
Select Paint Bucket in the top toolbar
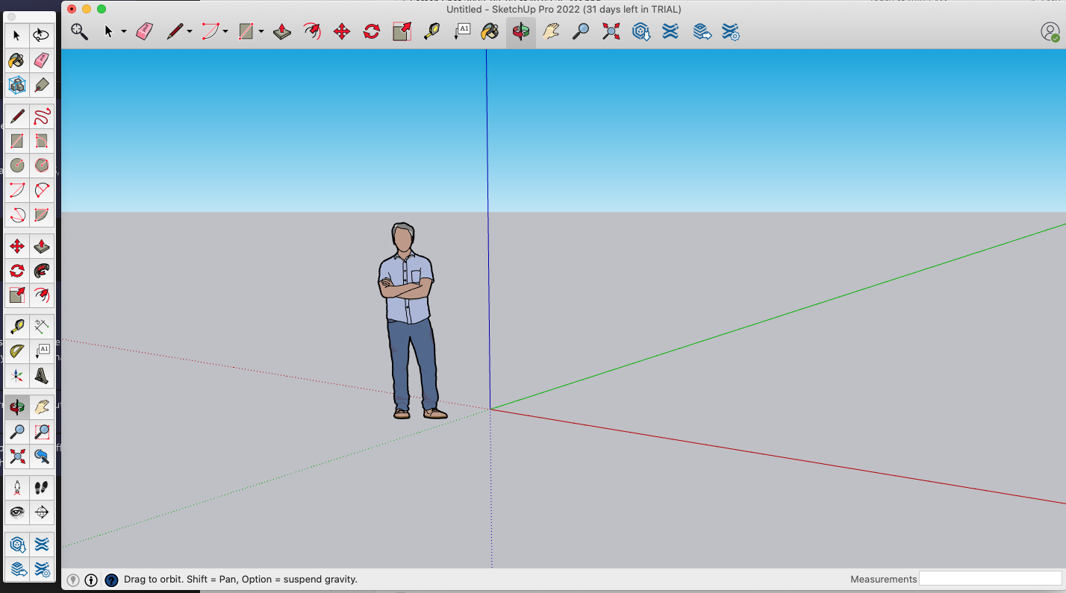click(490, 31)
